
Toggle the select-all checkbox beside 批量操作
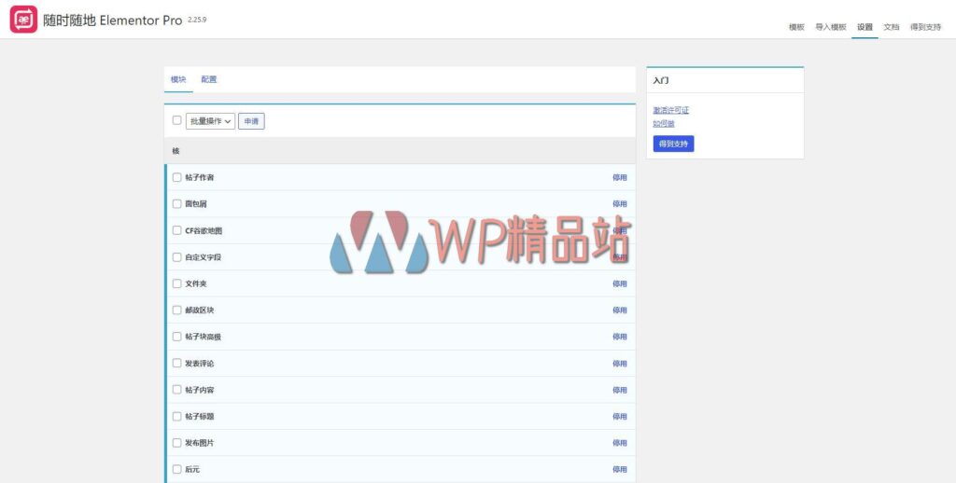pos(176,120)
